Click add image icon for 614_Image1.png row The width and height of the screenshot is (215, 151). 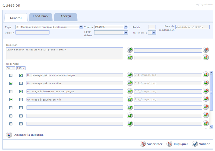(130, 99)
